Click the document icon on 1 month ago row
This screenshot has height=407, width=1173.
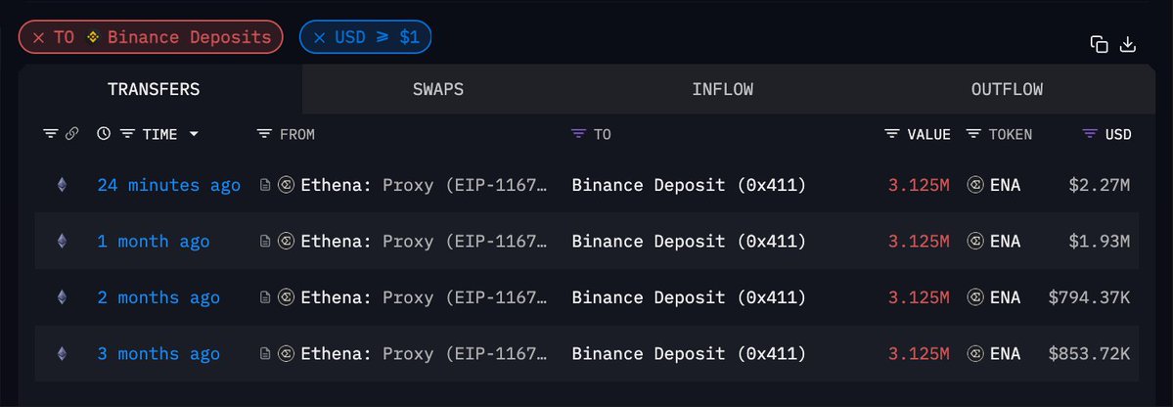(x=265, y=241)
